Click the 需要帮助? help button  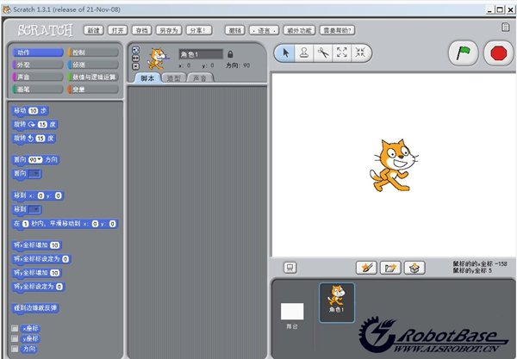click(337, 31)
